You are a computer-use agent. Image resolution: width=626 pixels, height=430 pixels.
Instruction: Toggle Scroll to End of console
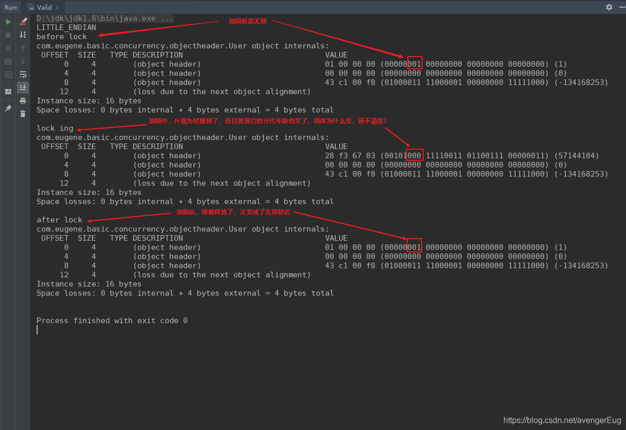[23, 88]
